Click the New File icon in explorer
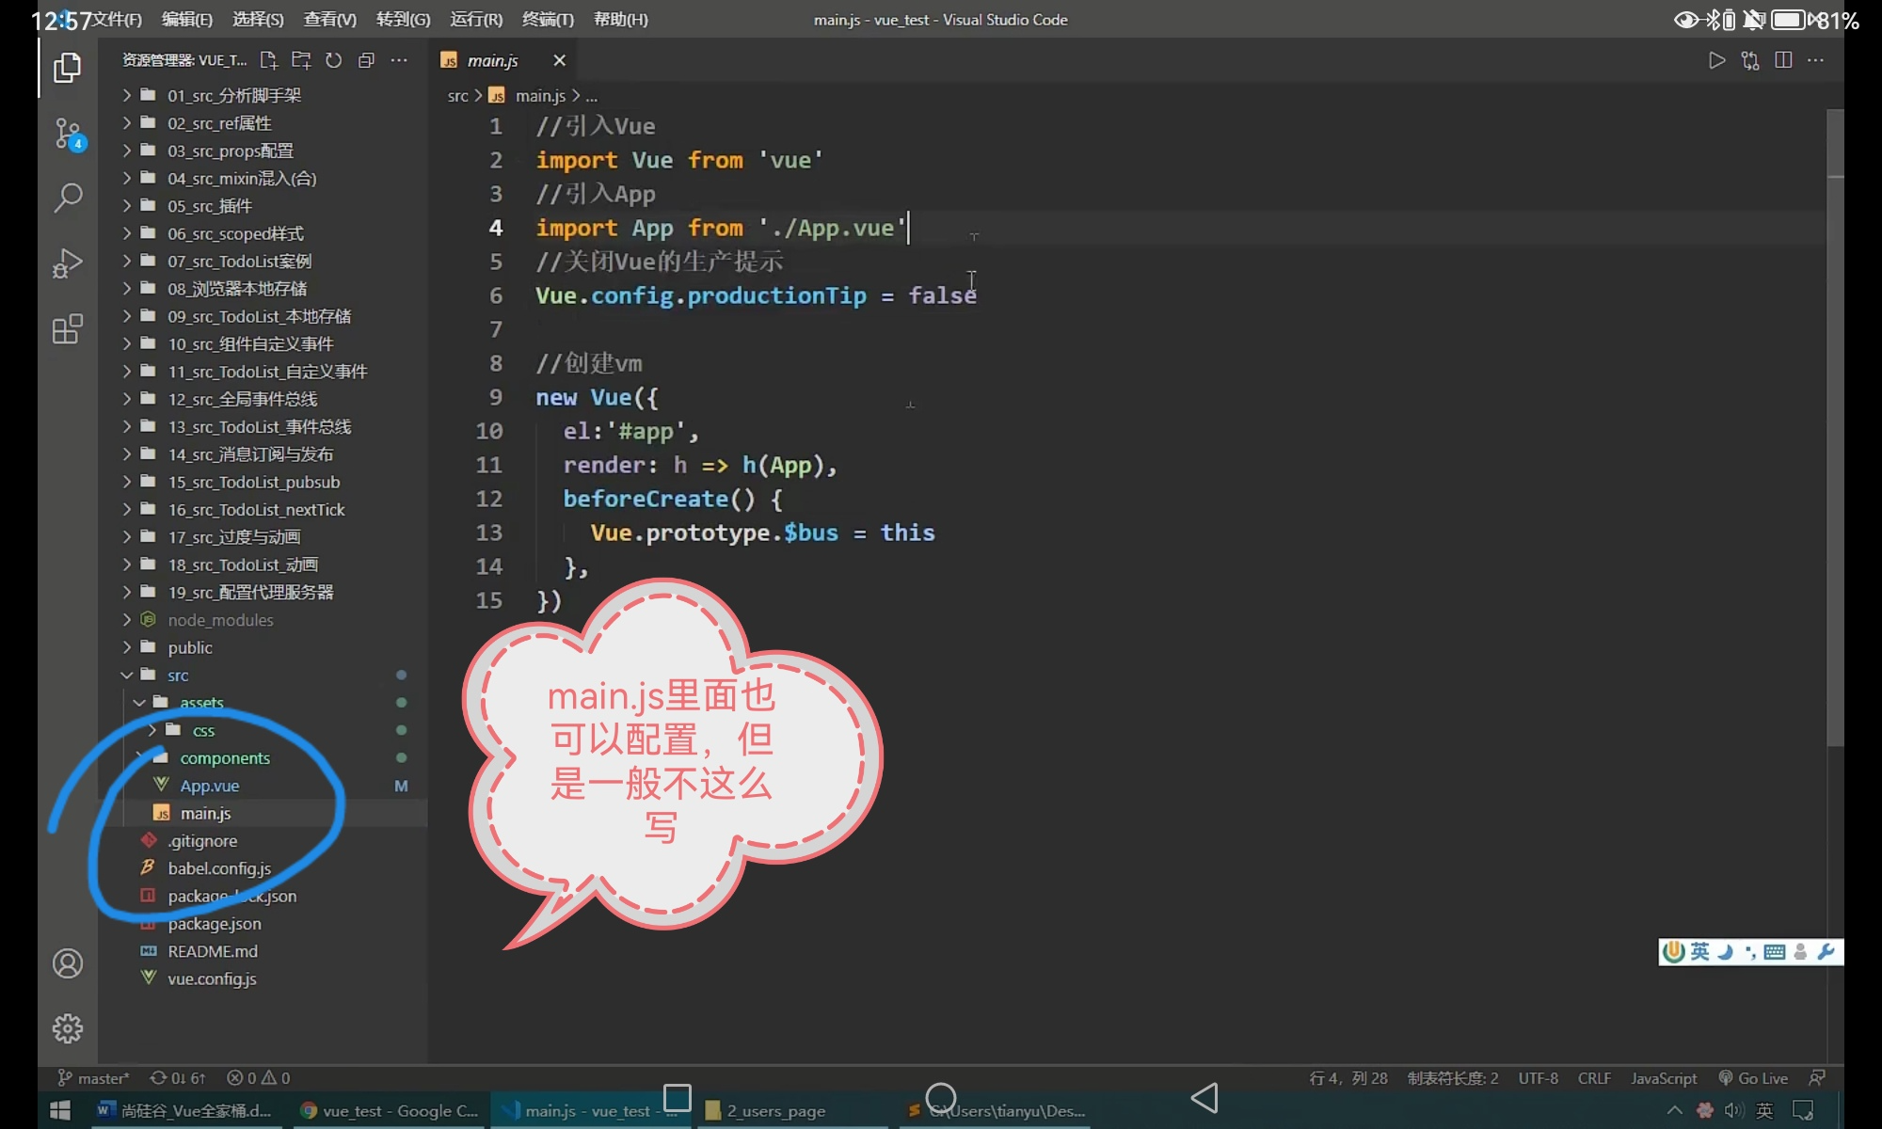The height and width of the screenshot is (1129, 1882). (269, 60)
